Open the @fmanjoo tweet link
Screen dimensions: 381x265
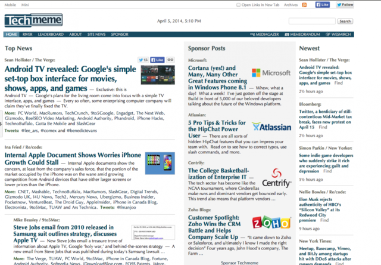click(x=126, y=208)
